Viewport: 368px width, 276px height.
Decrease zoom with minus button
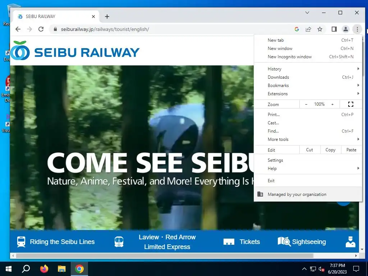click(306, 104)
